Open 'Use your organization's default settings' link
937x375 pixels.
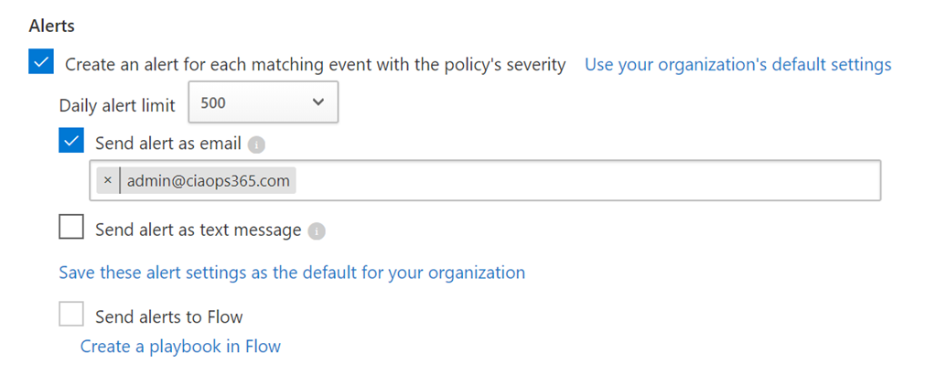(738, 65)
